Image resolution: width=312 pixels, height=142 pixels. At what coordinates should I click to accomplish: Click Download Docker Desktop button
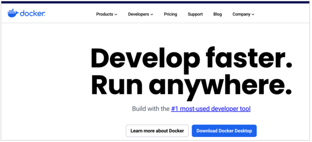[x=224, y=131]
